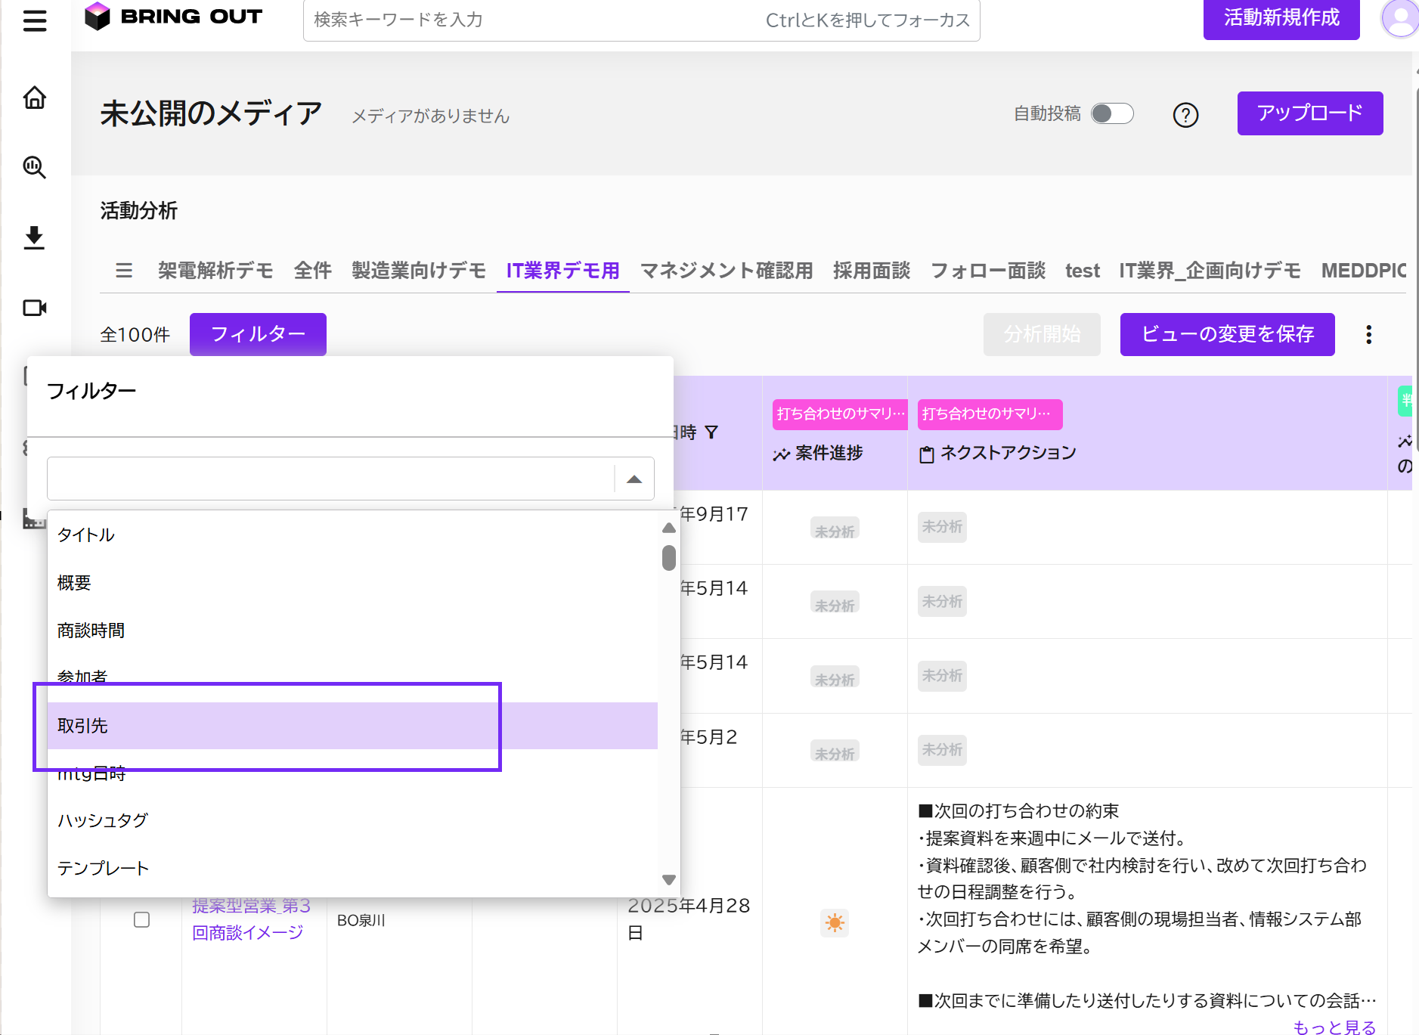Switch to the 製造業向けデモ tab

coord(418,271)
